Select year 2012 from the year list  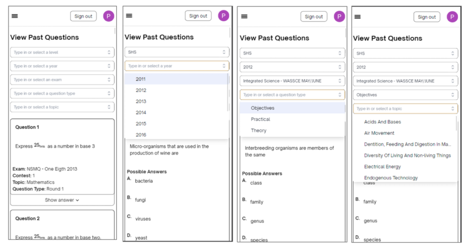coord(141,91)
